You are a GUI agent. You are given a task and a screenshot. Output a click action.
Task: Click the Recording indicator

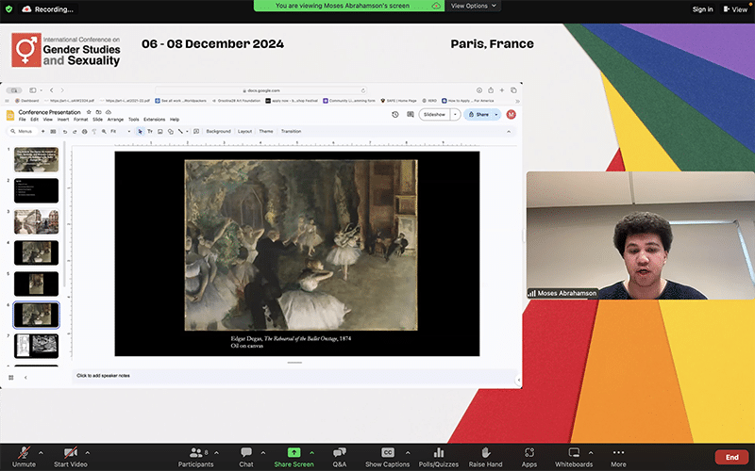(x=48, y=9)
